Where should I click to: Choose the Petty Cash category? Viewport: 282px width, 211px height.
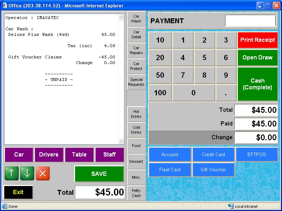point(136,193)
